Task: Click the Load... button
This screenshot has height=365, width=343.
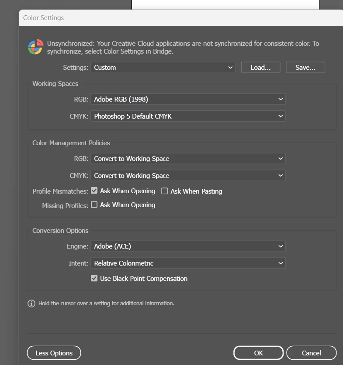Action: (261, 68)
